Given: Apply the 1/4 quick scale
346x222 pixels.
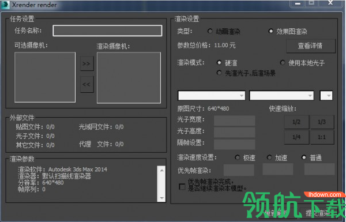Looking at the screenshot, I should [x=296, y=137].
